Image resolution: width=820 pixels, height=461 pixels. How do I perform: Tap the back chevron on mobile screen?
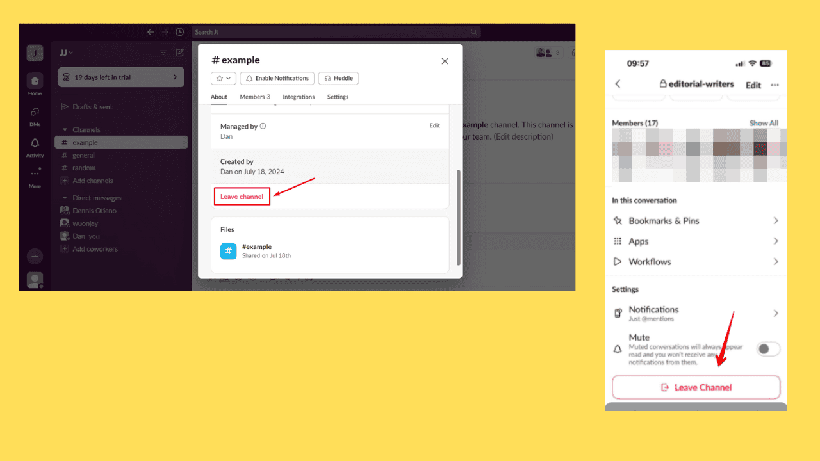point(618,84)
